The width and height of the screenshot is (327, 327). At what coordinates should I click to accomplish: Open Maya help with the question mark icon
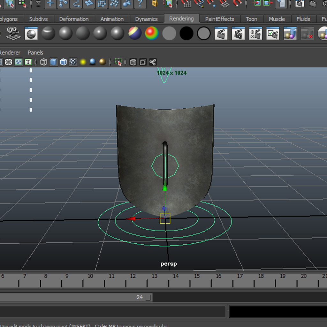pos(141,4)
